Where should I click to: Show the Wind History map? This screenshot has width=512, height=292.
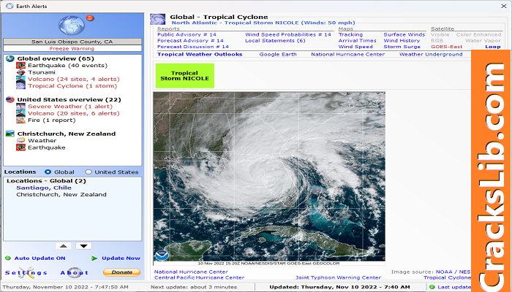(402, 41)
